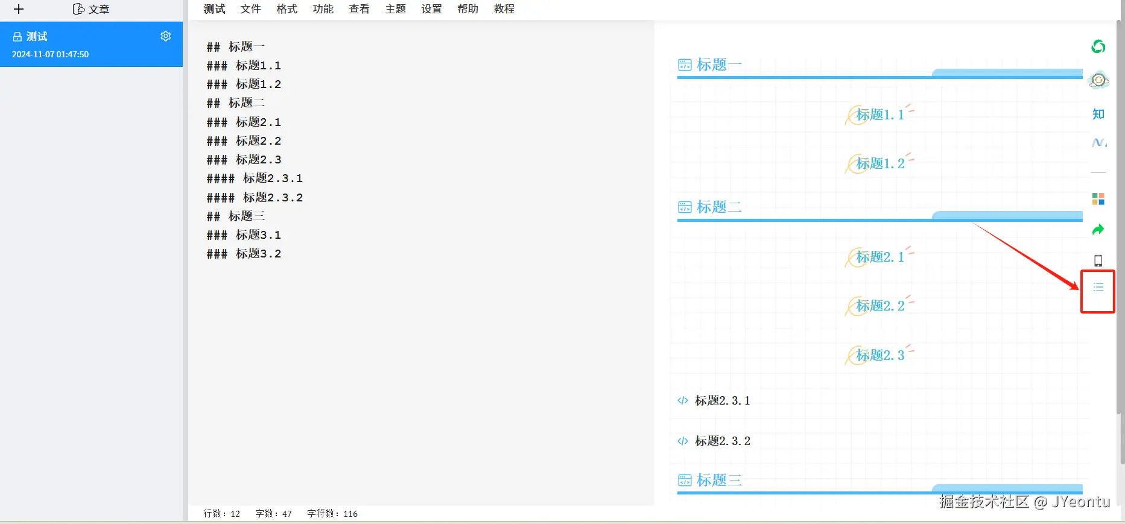Open the 主题 menu
The height and width of the screenshot is (524, 1125).
395,9
